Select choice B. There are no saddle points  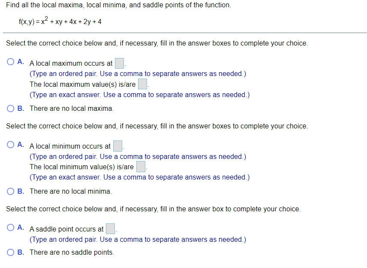(x=10, y=252)
